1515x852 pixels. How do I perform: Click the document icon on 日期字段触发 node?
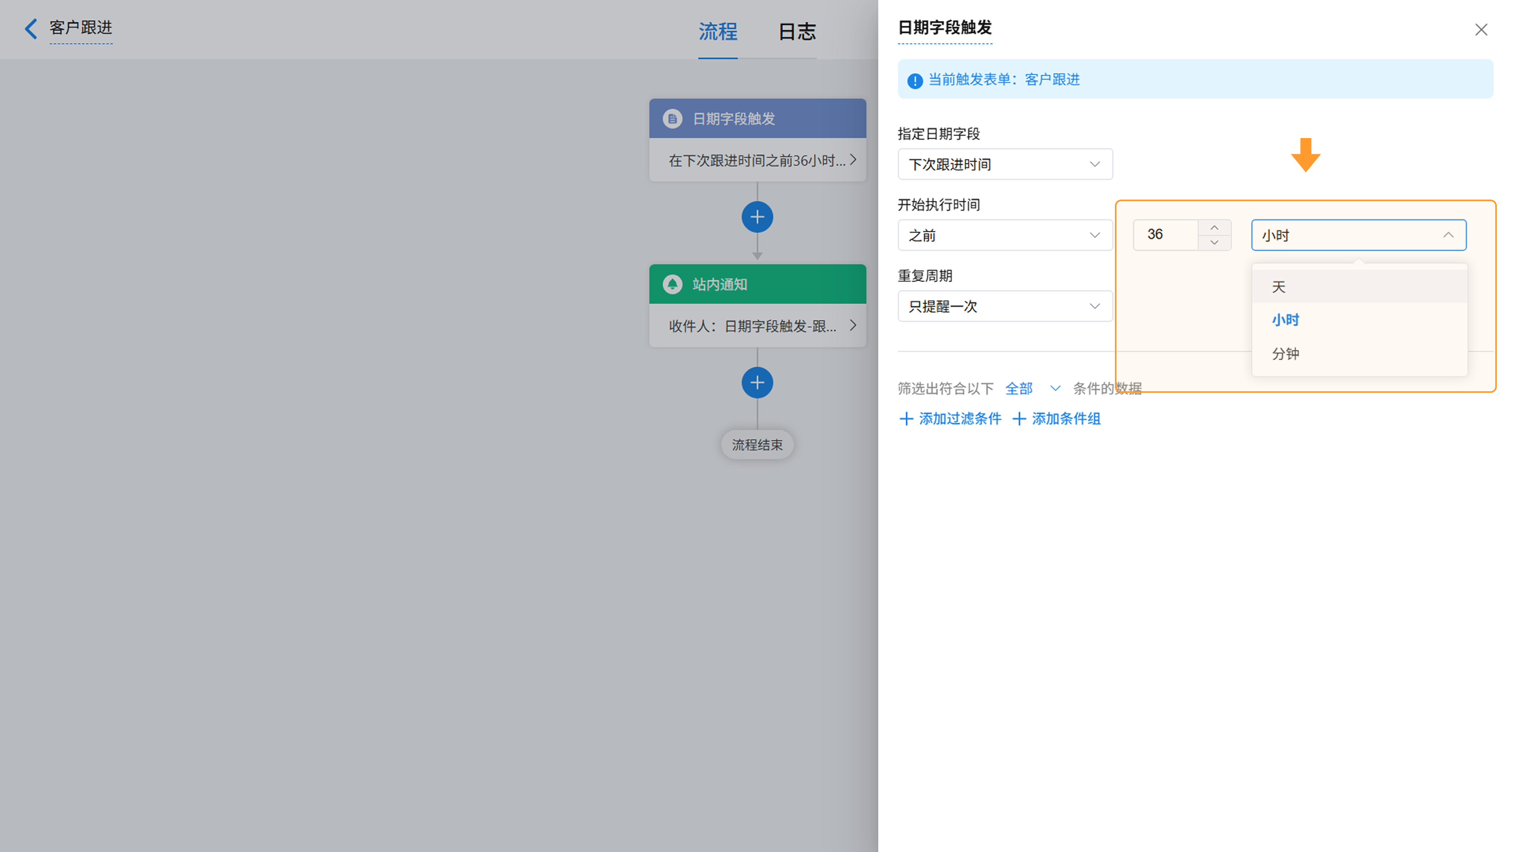click(x=672, y=119)
